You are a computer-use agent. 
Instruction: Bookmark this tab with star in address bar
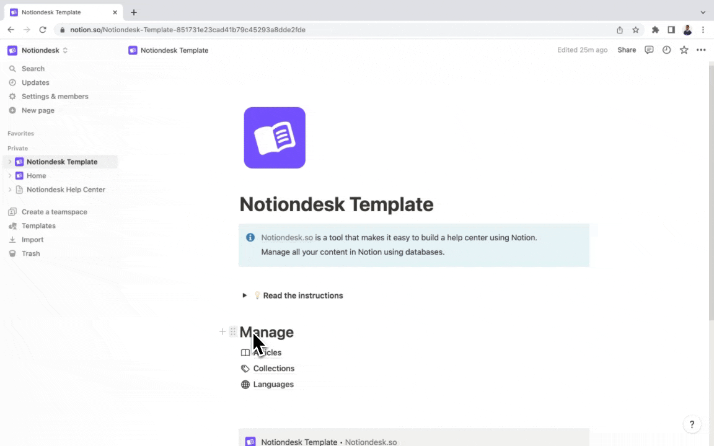pos(636,30)
